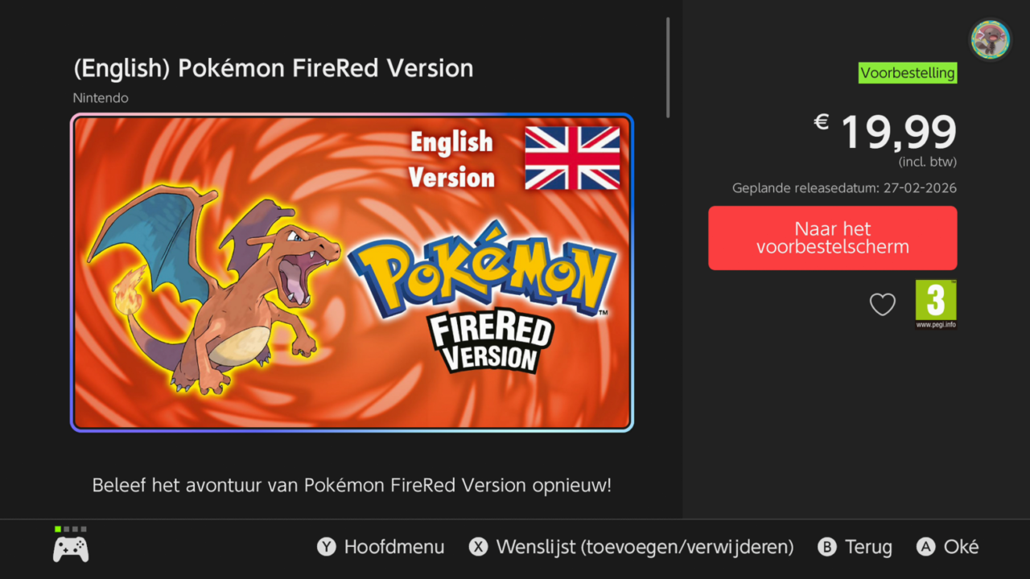Toggle the heart wishlist icon
This screenshot has width=1030, height=579.
882,304
